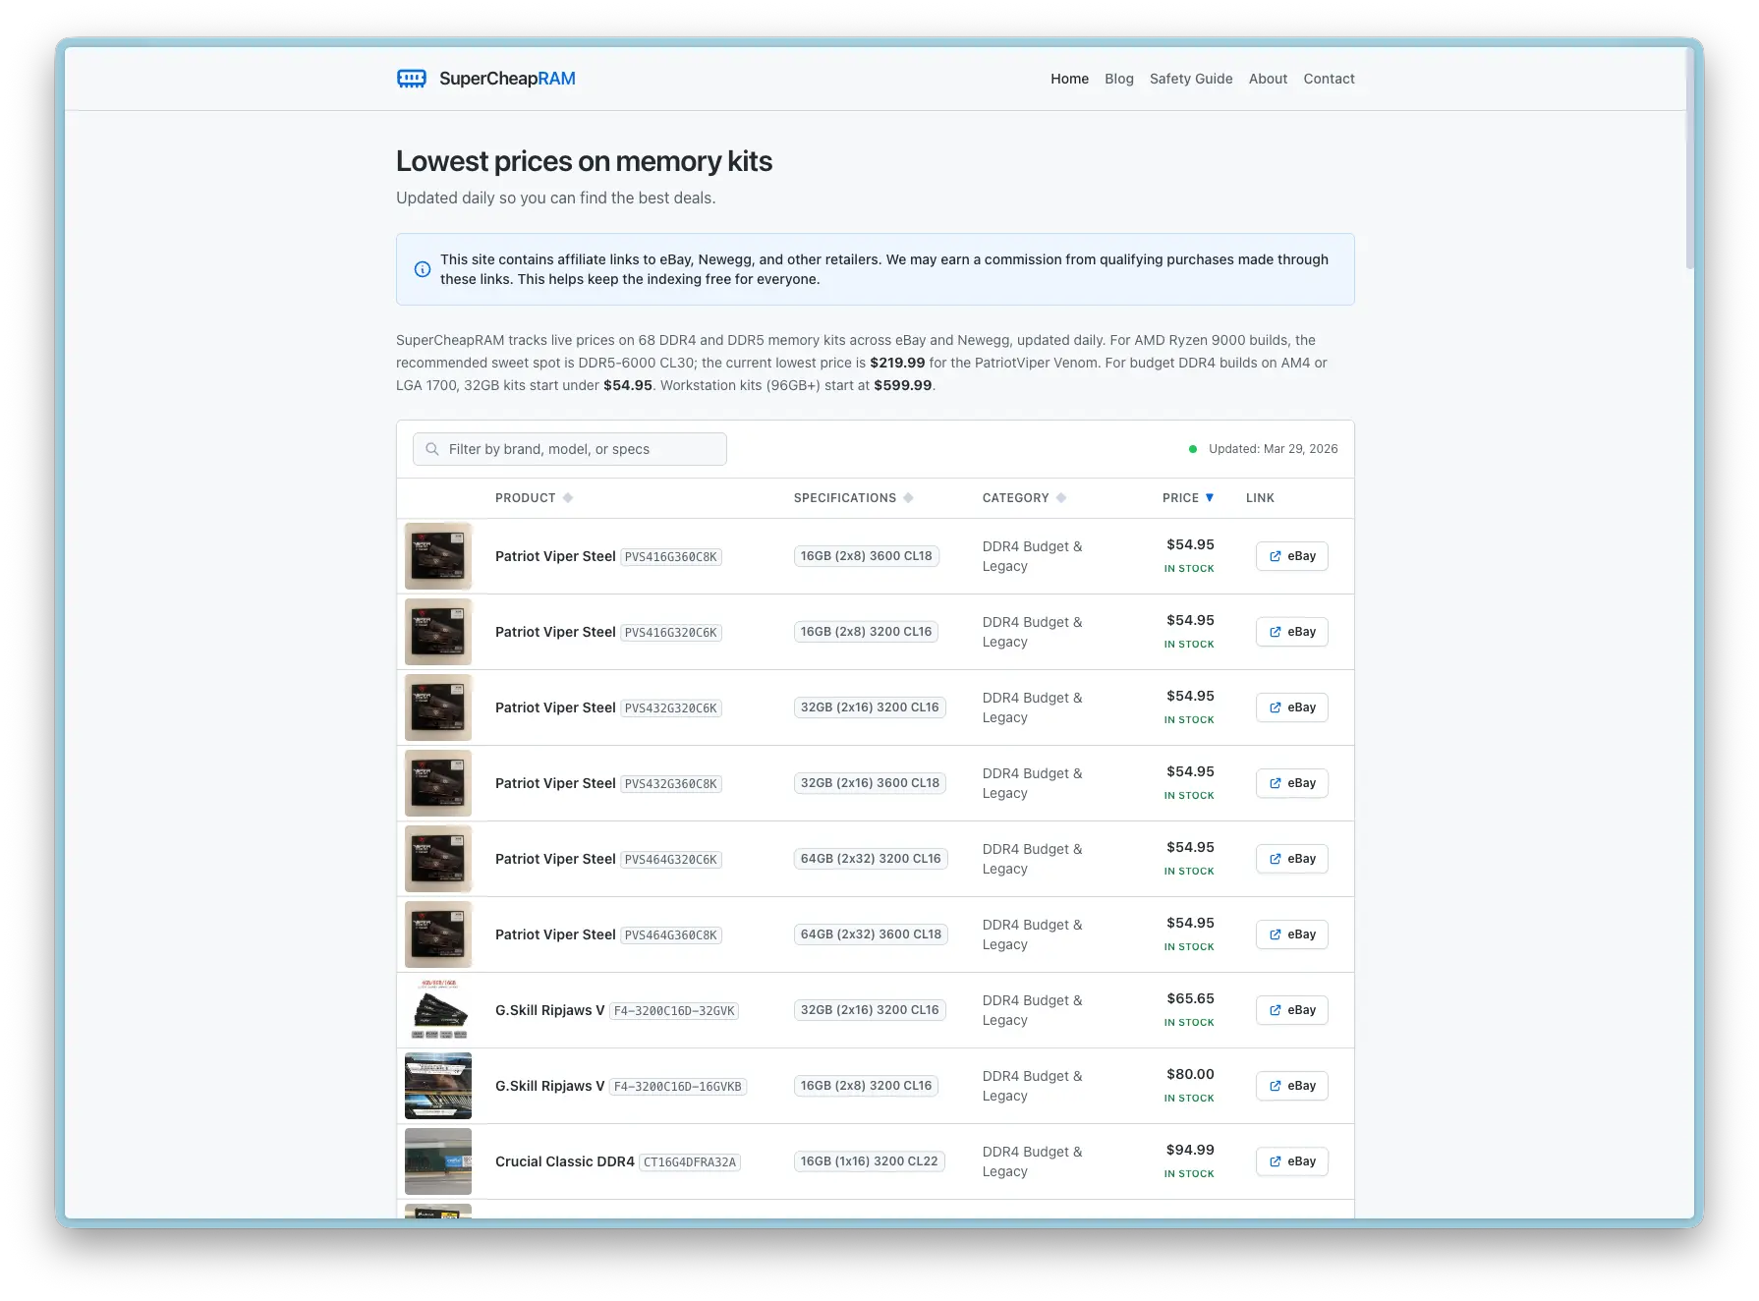The image size is (1759, 1301).
Task: Open eBay link for Crucial CT16G4DFRA32A
Action: (1292, 1161)
